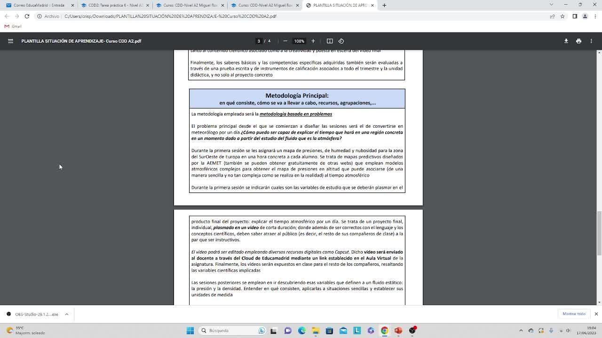Click the 'metodología basada en problemas' text

[296, 114]
